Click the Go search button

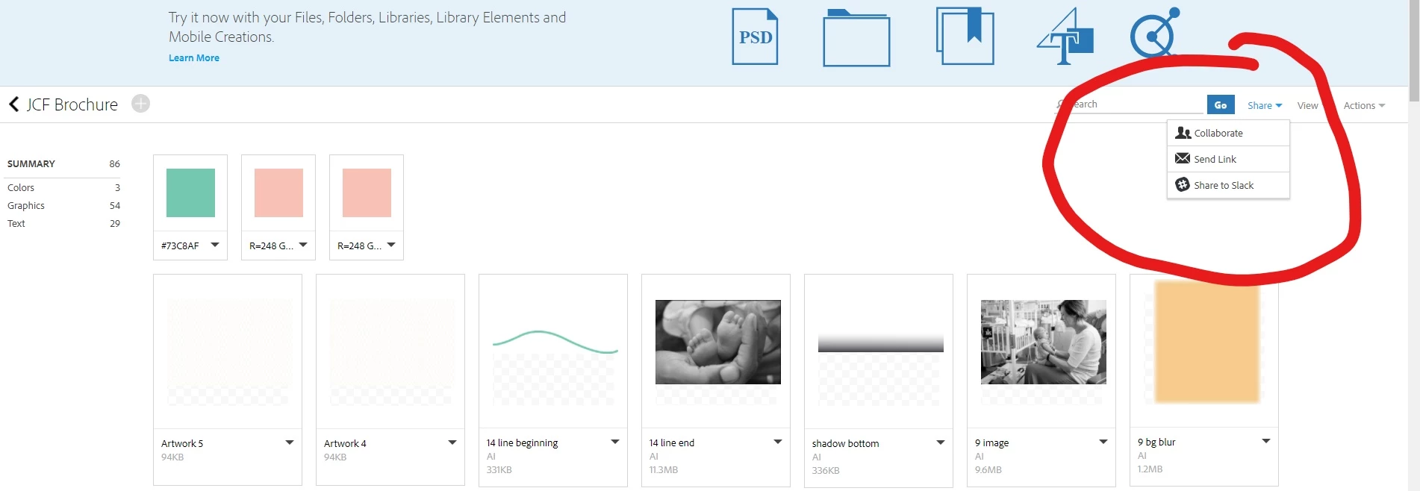(1221, 104)
